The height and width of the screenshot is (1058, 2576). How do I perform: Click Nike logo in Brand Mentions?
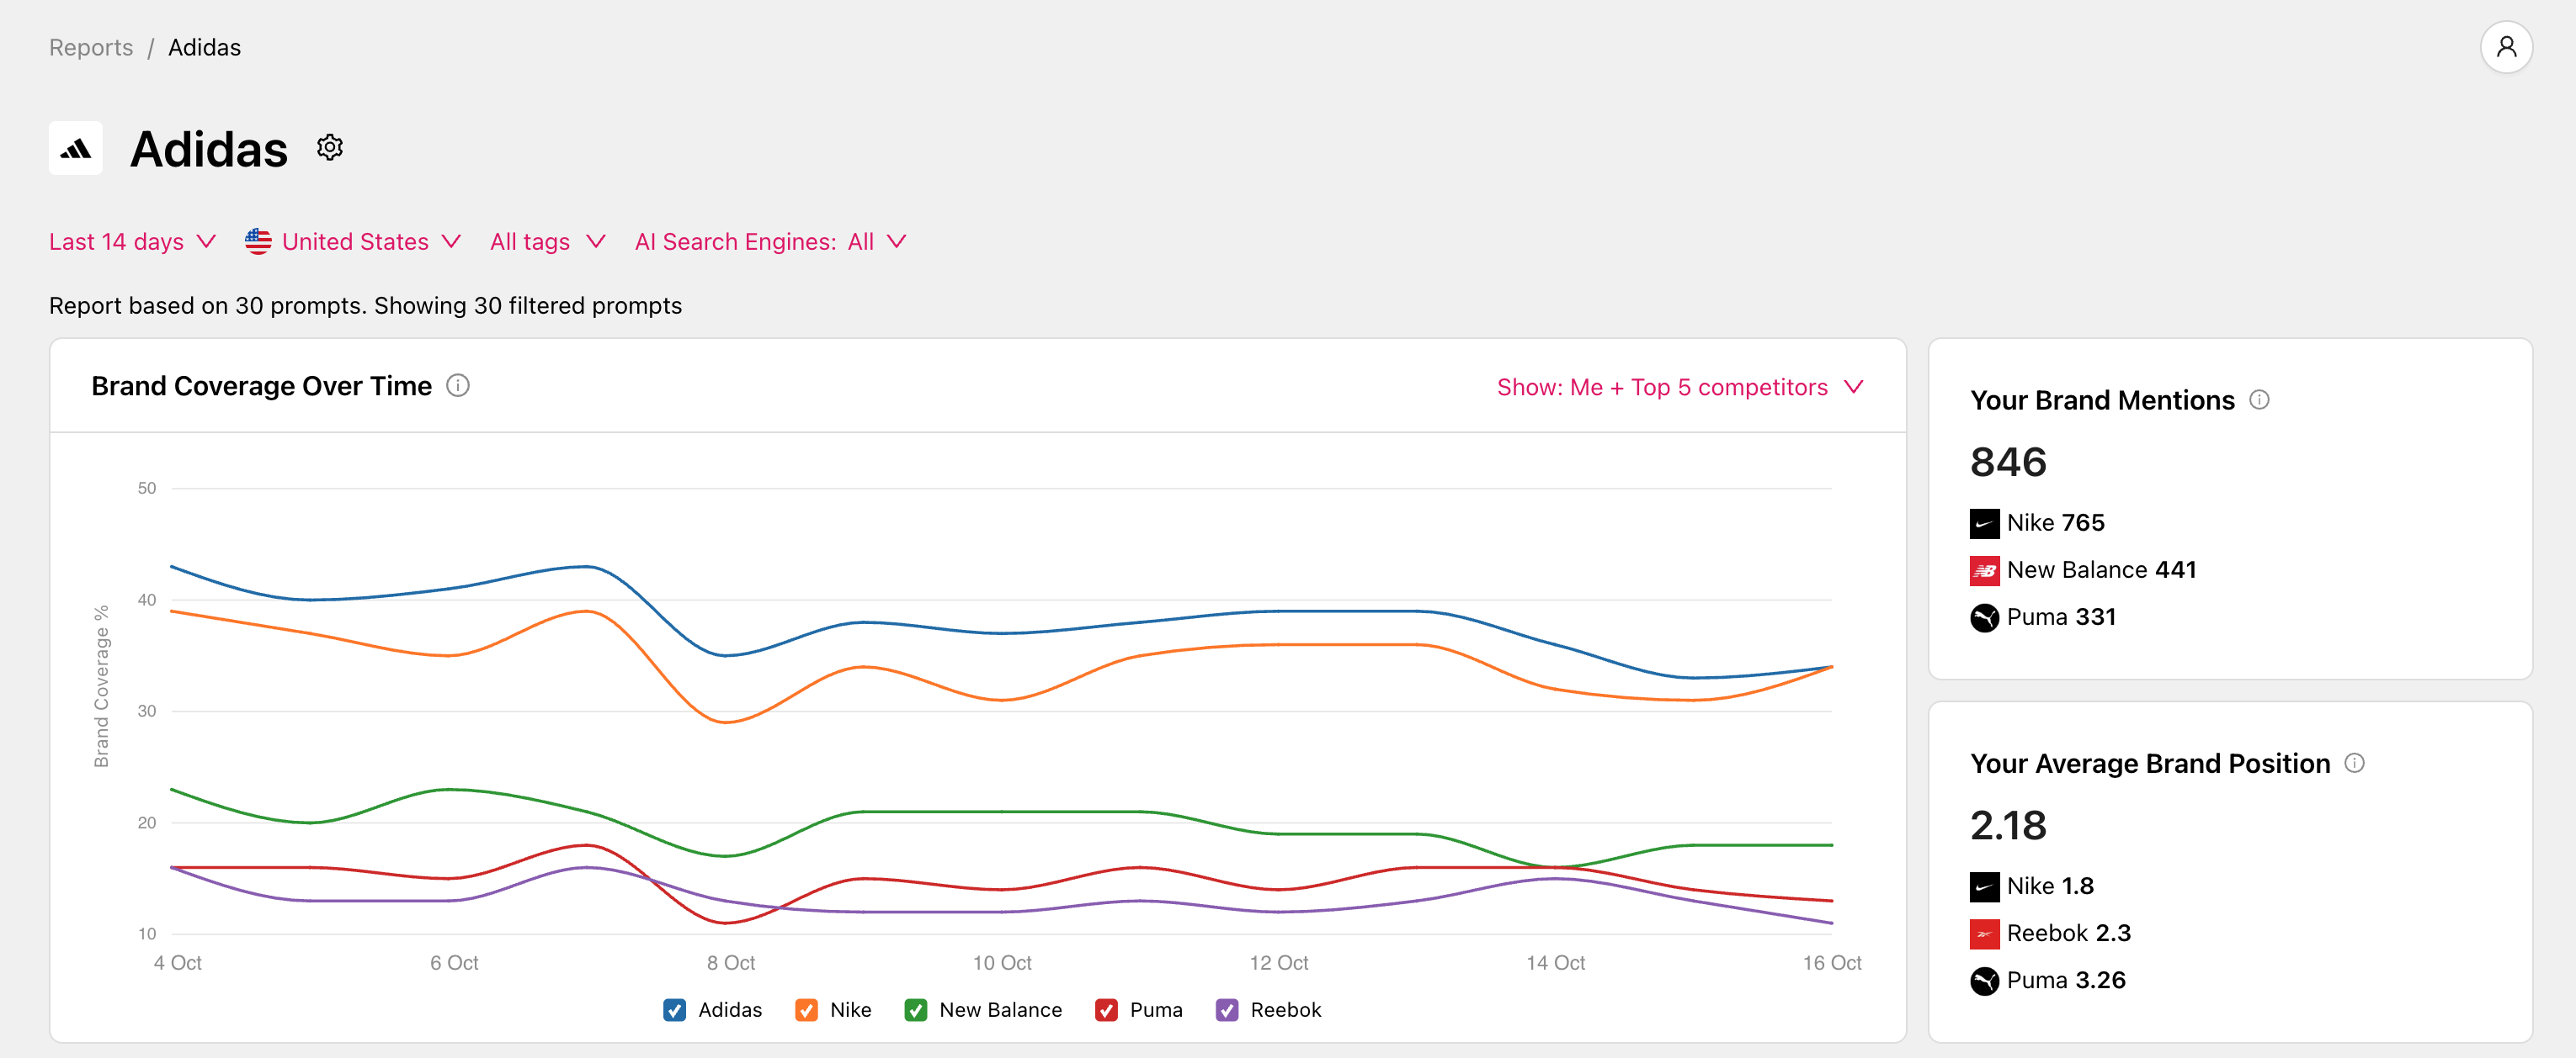click(x=1984, y=523)
